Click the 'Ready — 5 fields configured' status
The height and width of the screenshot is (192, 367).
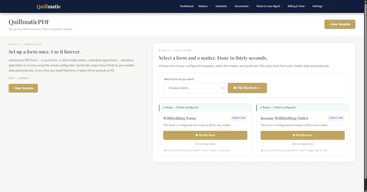pyautogui.click(x=278, y=107)
